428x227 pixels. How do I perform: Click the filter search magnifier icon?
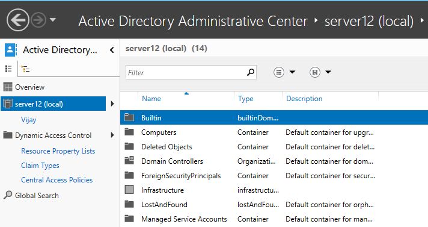tap(251, 72)
